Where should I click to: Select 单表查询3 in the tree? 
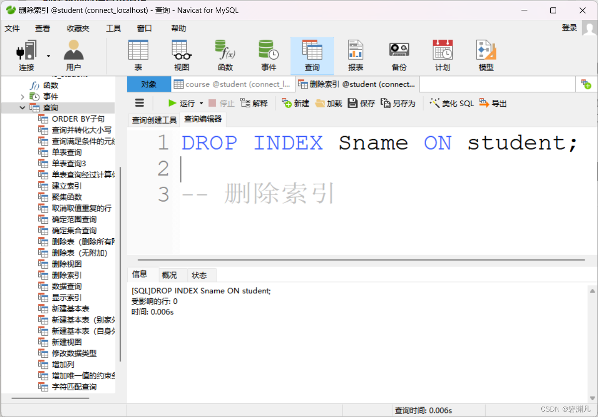63,163
